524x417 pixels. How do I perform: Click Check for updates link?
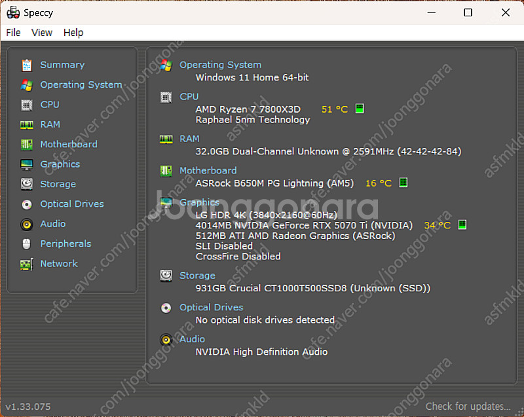(468, 407)
